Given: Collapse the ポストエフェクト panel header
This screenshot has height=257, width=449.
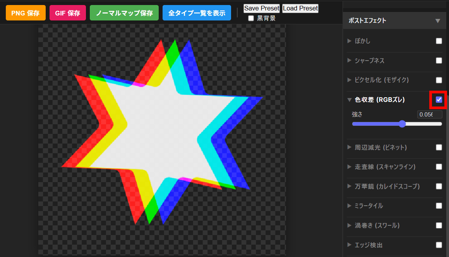Looking at the screenshot, I should pyautogui.click(x=394, y=21).
